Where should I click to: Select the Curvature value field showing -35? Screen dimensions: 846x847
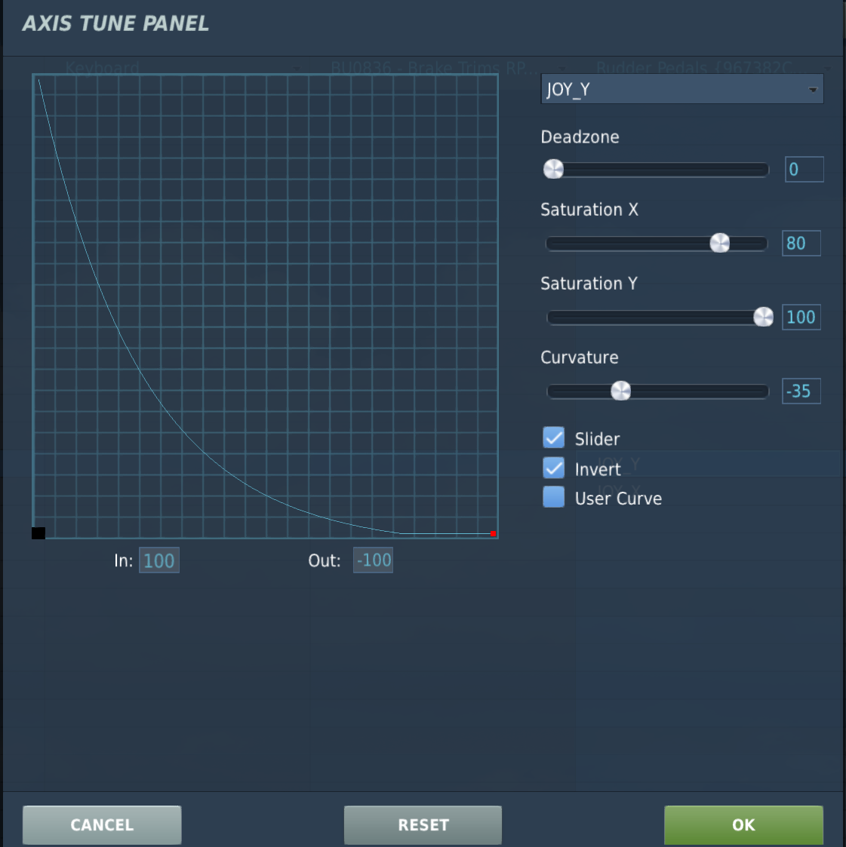[801, 391]
